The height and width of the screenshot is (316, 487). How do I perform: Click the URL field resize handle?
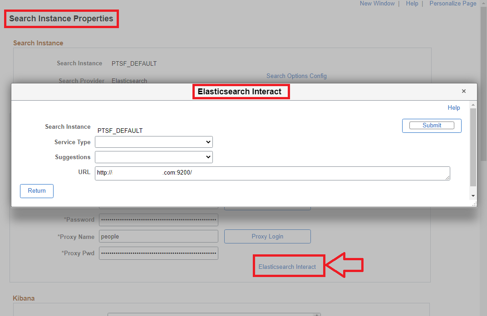(448, 178)
